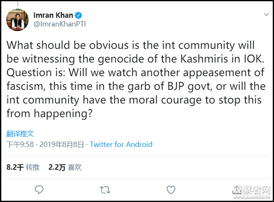
Task: Click the share icon under the watermark
Action: (237, 190)
